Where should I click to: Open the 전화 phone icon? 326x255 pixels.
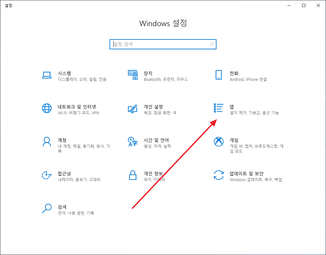click(218, 75)
